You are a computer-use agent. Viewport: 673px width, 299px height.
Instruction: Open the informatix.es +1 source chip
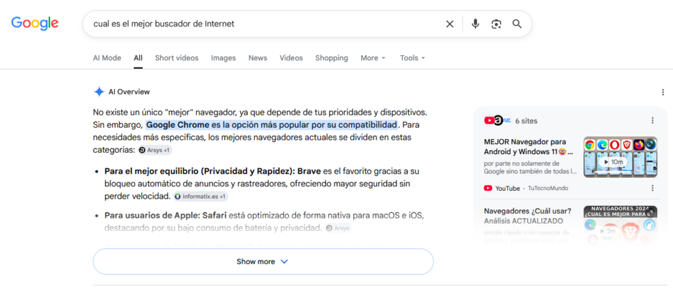[x=201, y=197]
